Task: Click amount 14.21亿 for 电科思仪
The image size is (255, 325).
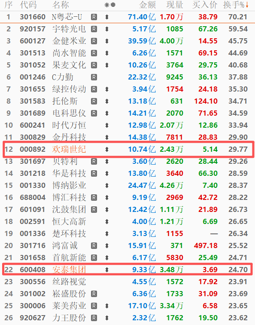Action: [x=142, y=113]
